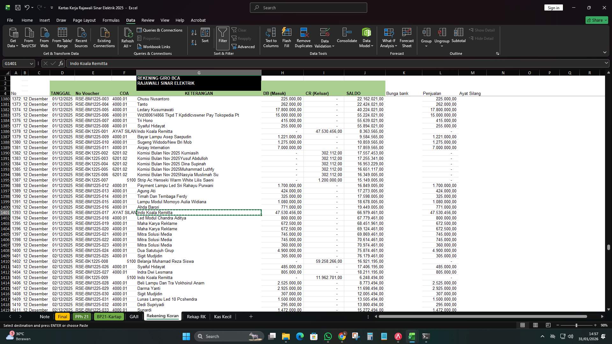
Task: Toggle Filter on the data range
Action: pos(222,37)
